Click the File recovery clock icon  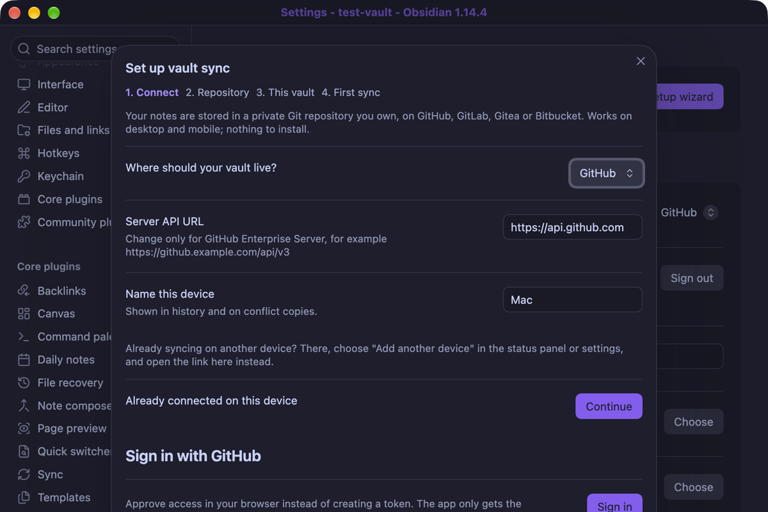(x=24, y=383)
